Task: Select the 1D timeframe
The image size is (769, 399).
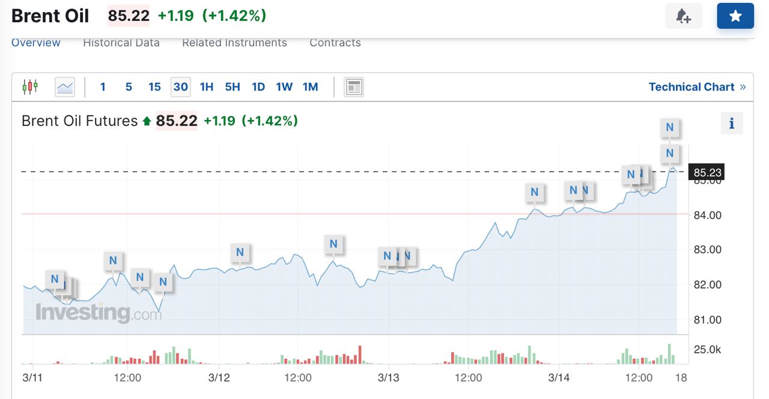Action: pos(258,87)
